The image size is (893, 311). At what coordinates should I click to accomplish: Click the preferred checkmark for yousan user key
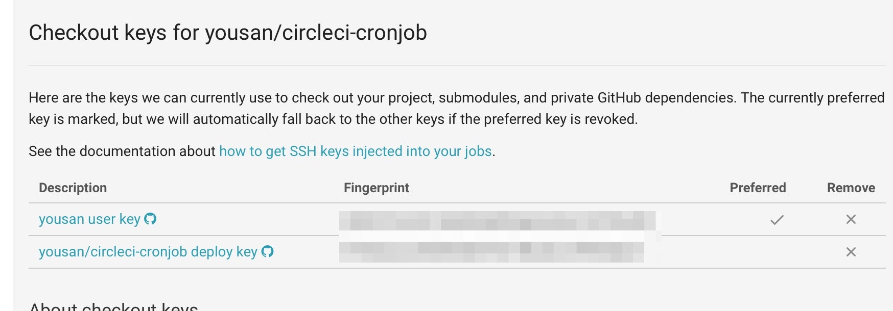pos(777,220)
